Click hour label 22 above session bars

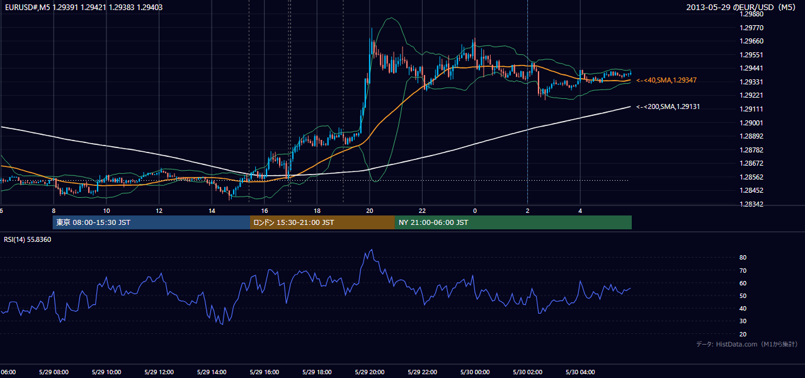pyautogui.click(x=422, y=210)
